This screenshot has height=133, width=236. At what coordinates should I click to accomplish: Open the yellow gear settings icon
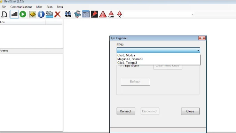(32, 14)
